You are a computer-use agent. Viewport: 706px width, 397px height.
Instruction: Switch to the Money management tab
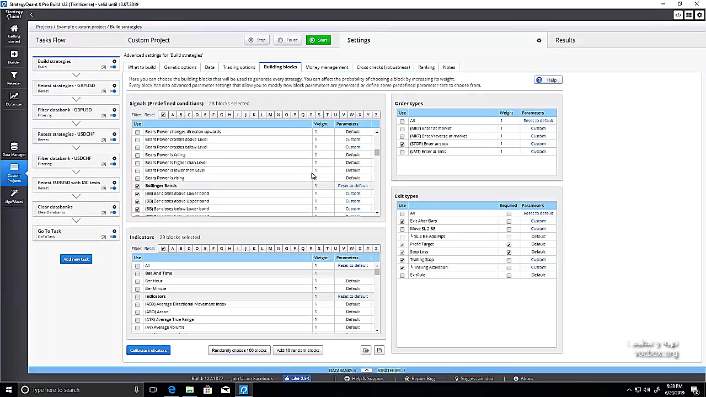[x=327, y=67]
